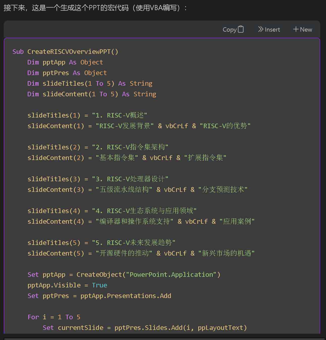326x340 pixels.
Task: Click the plus icon next to New
Action: pos(296,29)
